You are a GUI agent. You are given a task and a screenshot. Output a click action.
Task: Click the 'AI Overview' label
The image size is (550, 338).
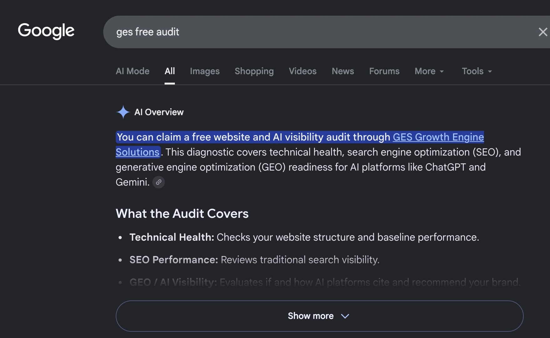(159, 112)
